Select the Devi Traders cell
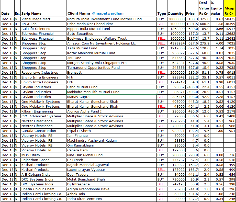The height and width of the screenshot is (202, 236). pos(112,175)
